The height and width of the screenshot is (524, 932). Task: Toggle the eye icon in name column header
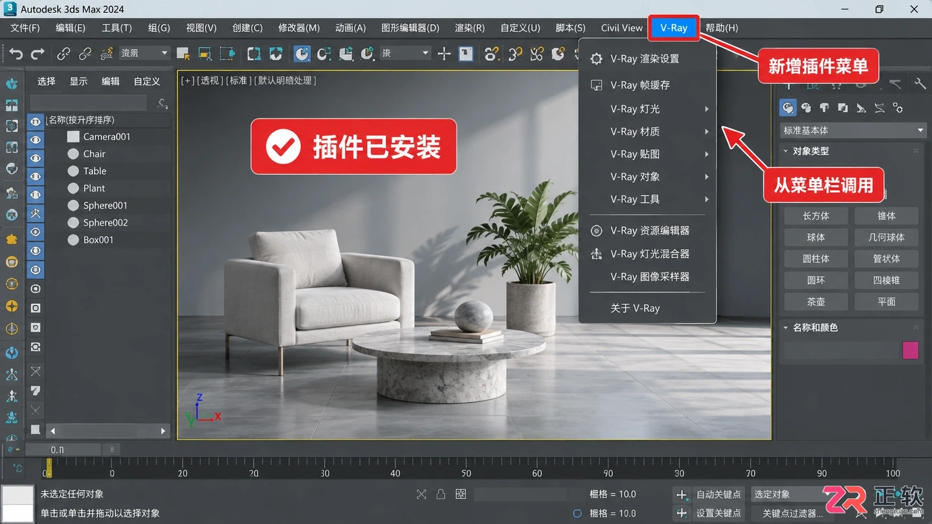tap(36, 121)
